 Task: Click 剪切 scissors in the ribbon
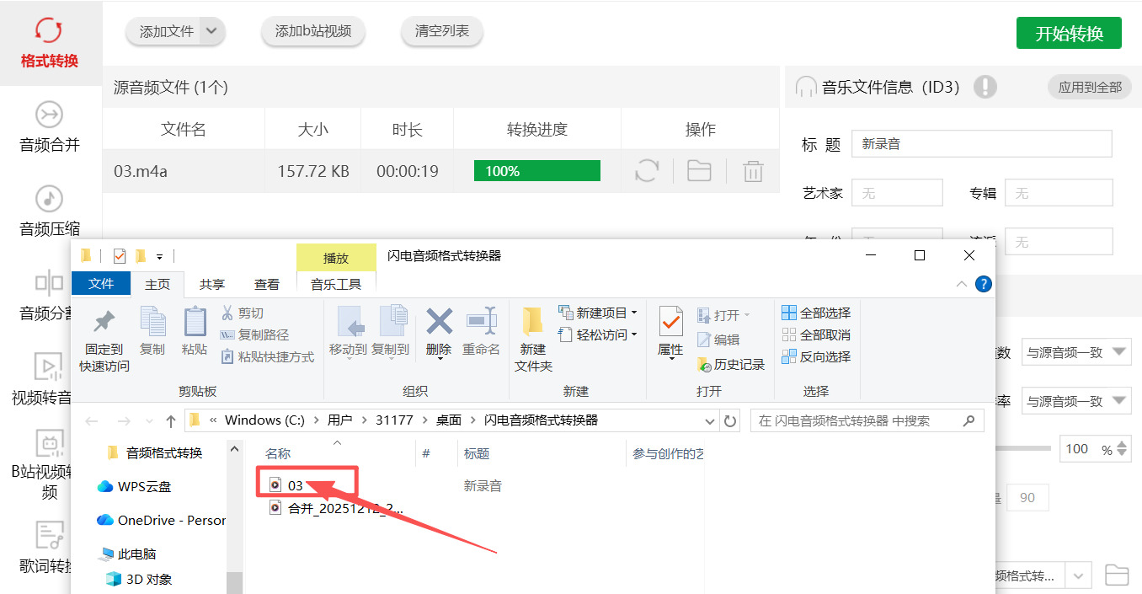(x=243, y=313)
